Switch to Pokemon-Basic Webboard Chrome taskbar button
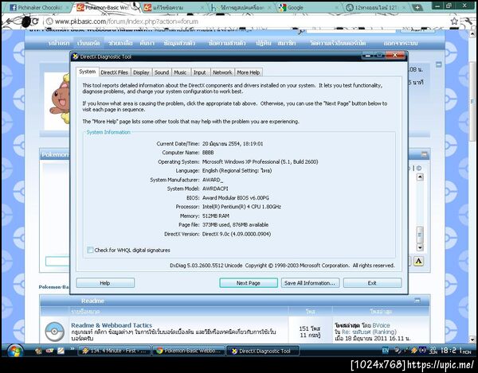 189,351
